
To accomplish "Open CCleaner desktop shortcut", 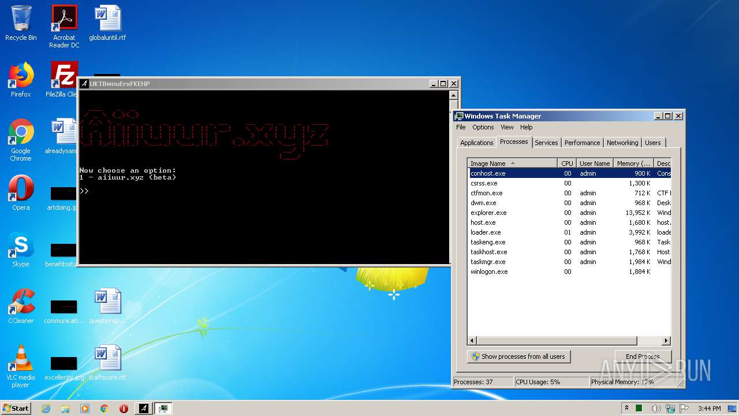I will click(x=21, y=306).
